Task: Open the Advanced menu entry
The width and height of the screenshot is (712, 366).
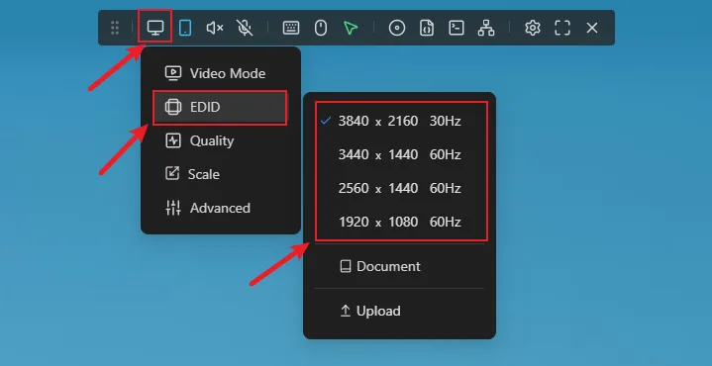Action: tap(221, 208)
